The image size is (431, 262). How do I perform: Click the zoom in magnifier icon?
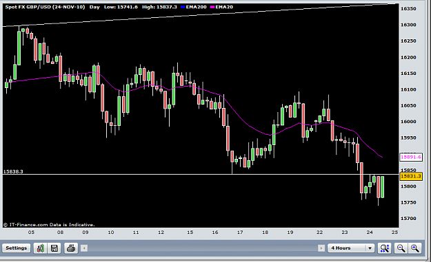(x=414, y=248)
